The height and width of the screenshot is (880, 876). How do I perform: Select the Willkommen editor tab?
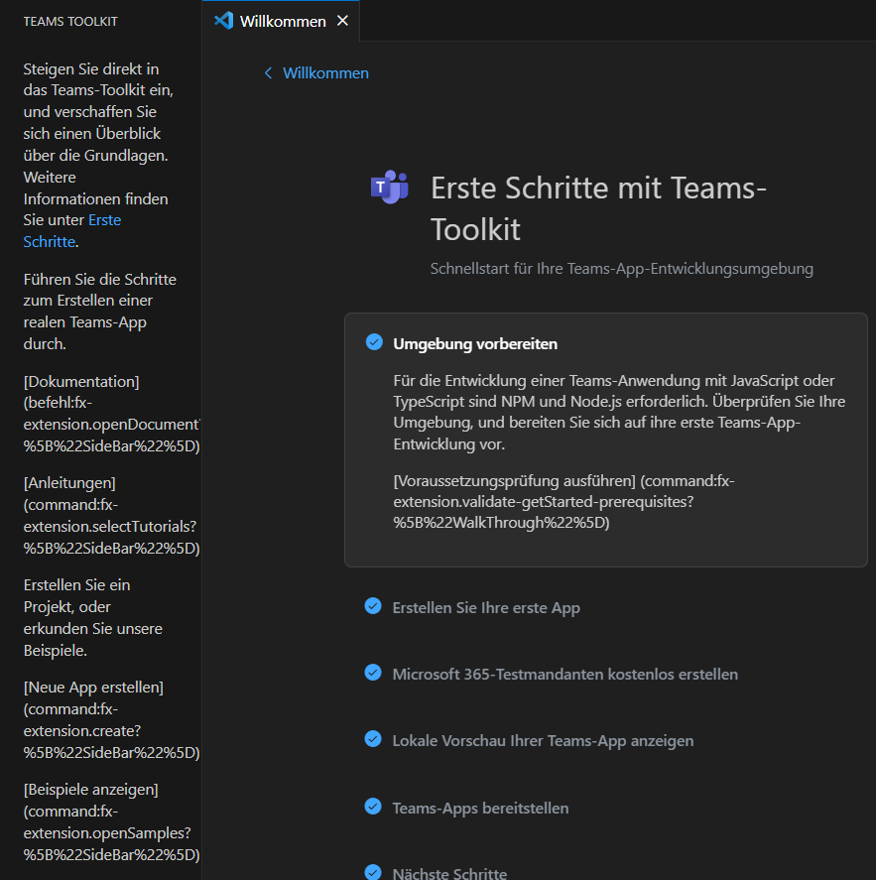281,21
